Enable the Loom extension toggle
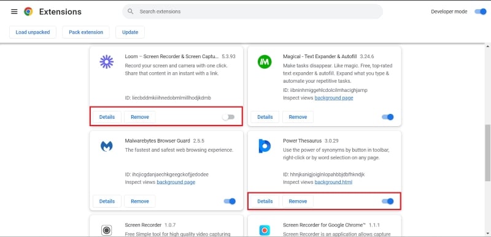This screenshot has width=491, height=237. [x=228, y=117]
